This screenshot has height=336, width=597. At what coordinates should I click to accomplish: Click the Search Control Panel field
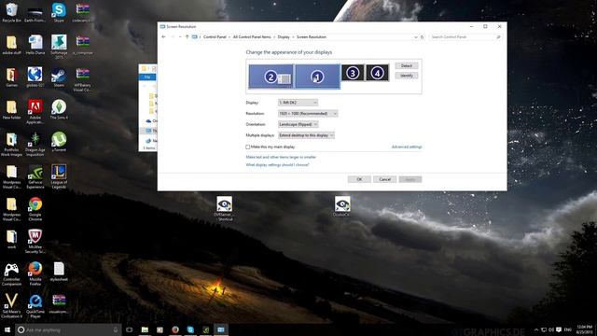click(465, 37)
